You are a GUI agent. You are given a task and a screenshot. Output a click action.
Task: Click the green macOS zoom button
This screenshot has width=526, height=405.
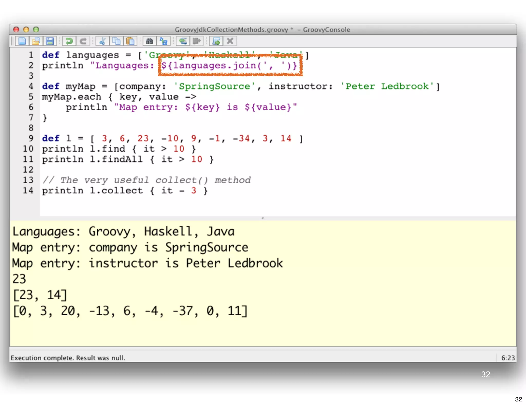(36, 30)
